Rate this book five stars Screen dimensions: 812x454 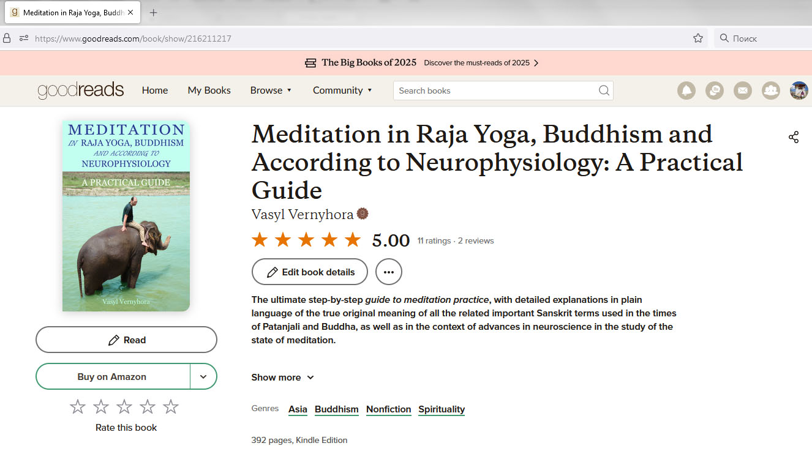[171, 406]
